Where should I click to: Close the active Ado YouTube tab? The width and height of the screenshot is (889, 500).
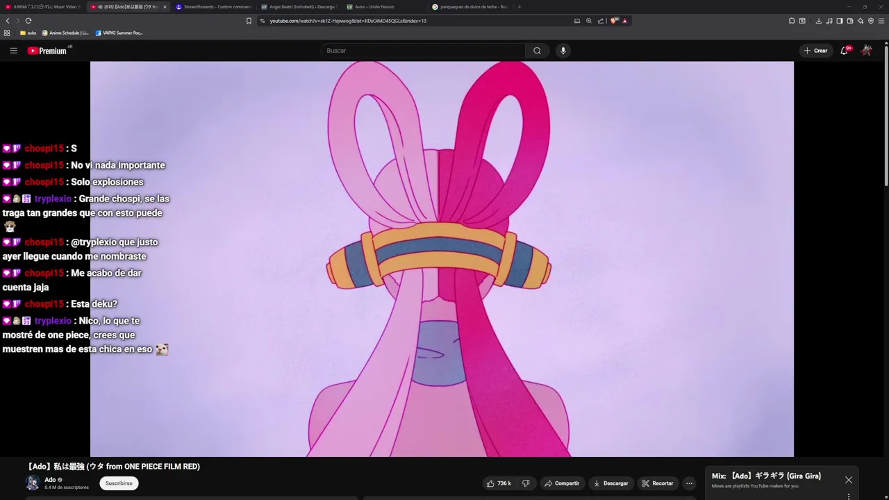click(165, 7)
